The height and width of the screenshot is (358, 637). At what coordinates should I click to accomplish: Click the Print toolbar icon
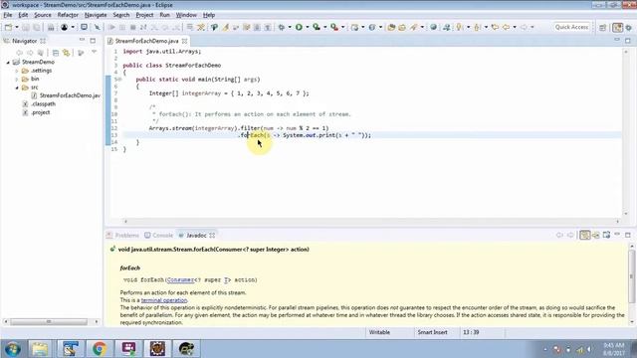tap(51, 27)
